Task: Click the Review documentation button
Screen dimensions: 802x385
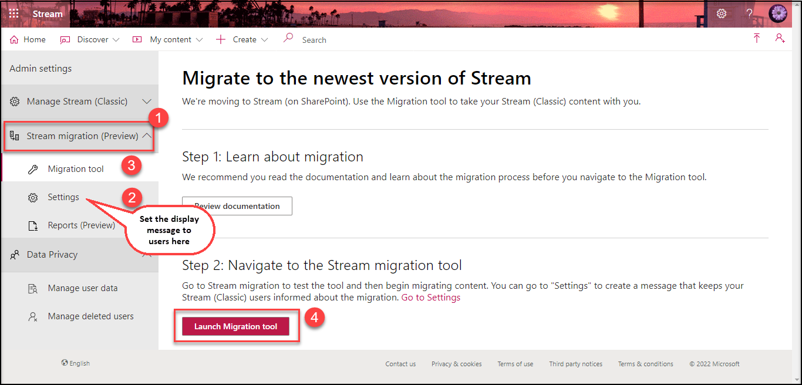Action: [x=237, y=206]
